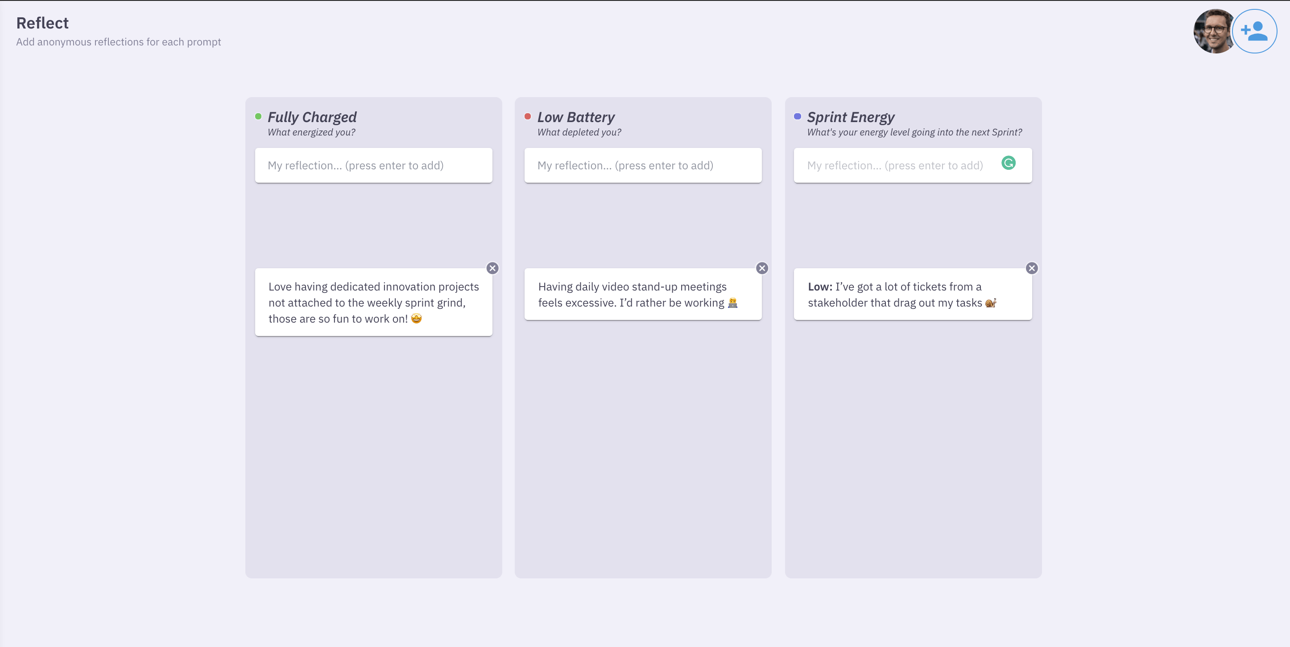Open the profile avatar picture

click(1213, 31)
